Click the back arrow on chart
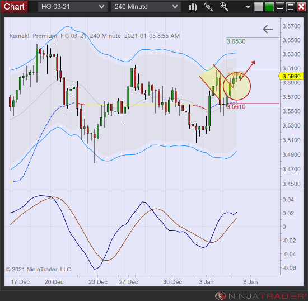This screenshot has width=308, height=301. click(268, 29)
